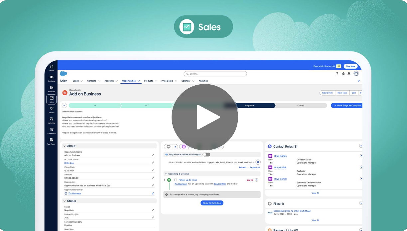Open Britt Griffith contact link

pos(280,168)
